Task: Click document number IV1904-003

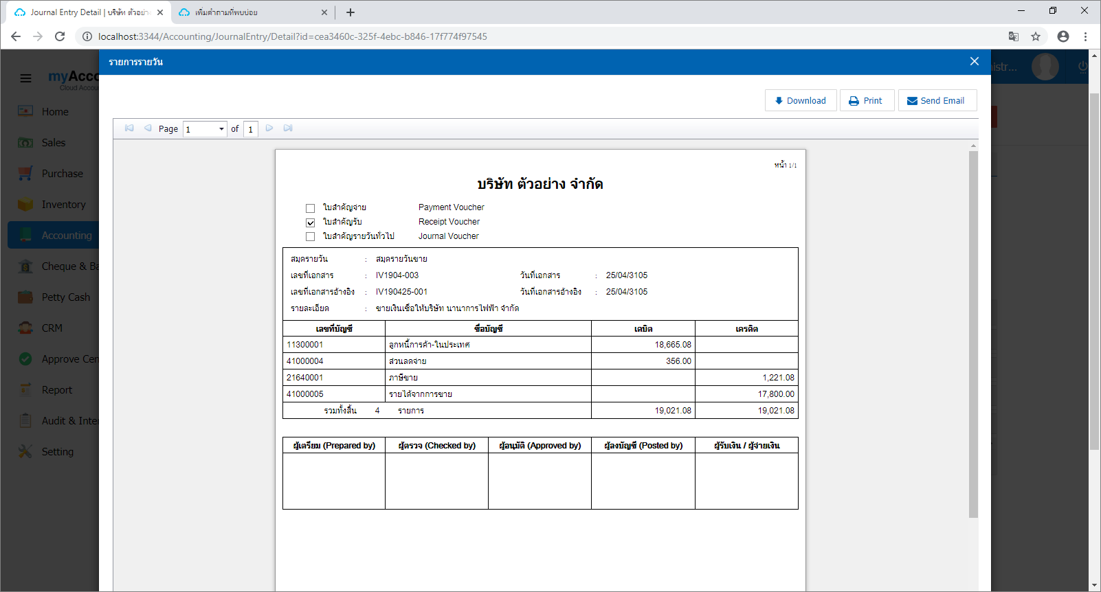Action: point(397,275)
